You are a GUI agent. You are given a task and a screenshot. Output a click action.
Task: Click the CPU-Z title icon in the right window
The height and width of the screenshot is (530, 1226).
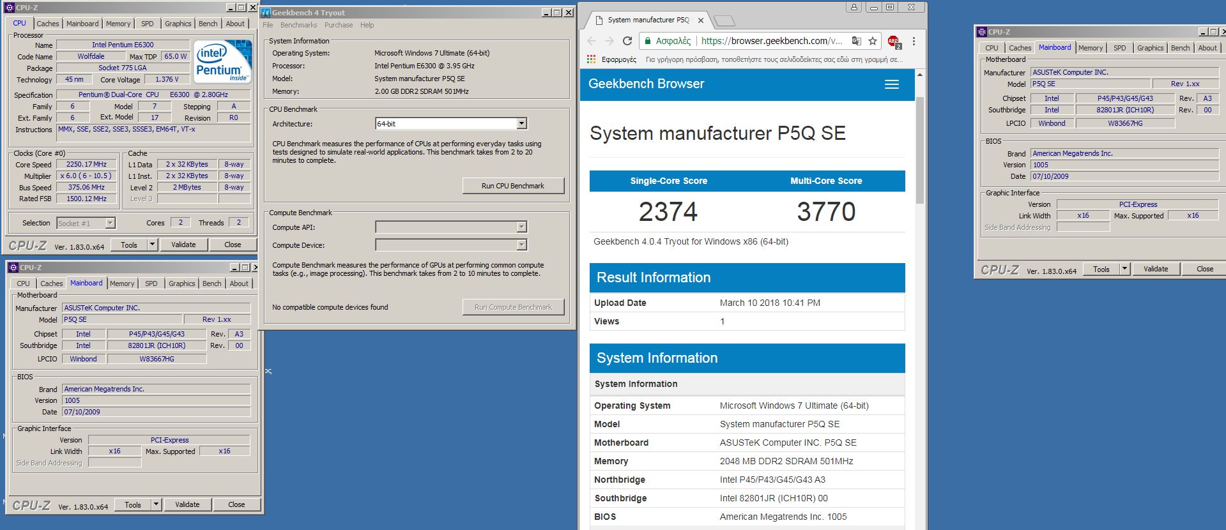(982, 31)
